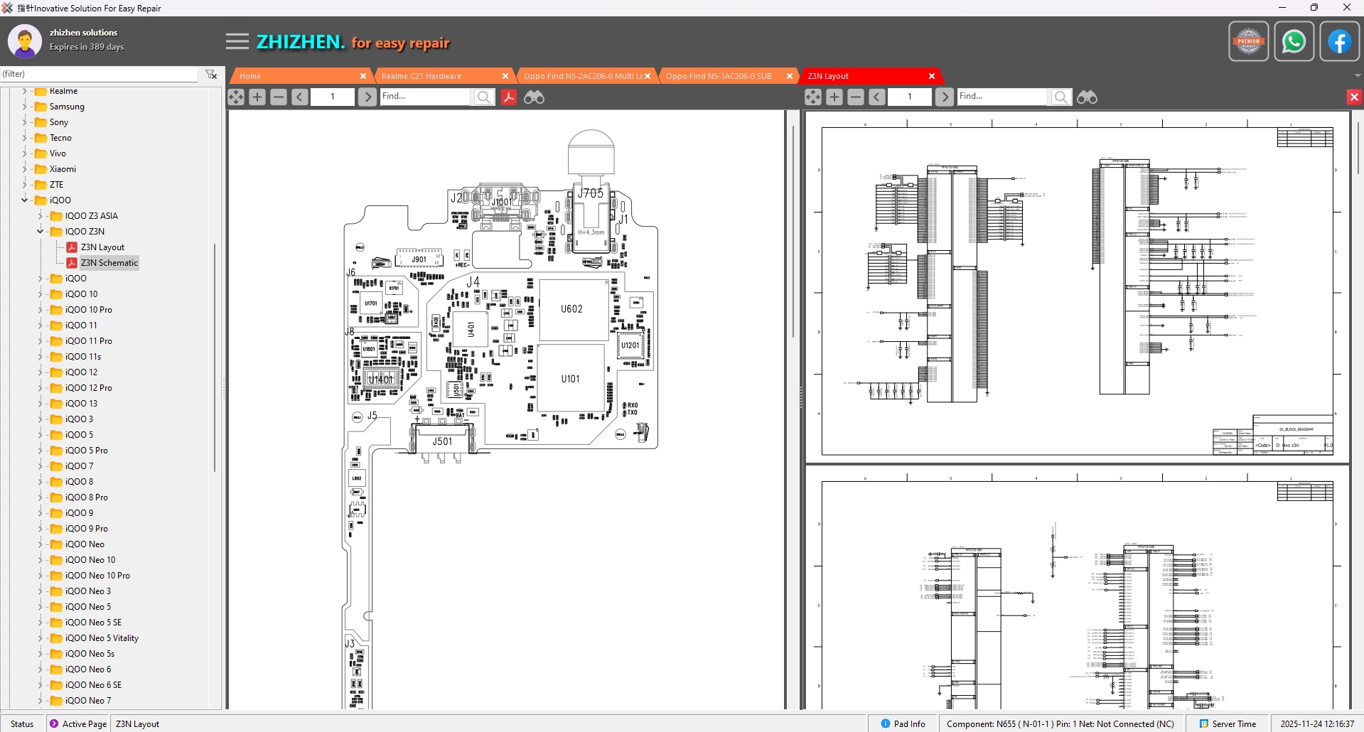Open the hamburger menu beside ZHIZHEN logo

237,41
